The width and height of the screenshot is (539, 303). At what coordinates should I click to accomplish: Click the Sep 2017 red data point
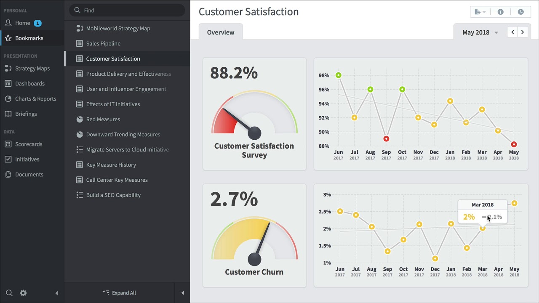click(386, 138)
